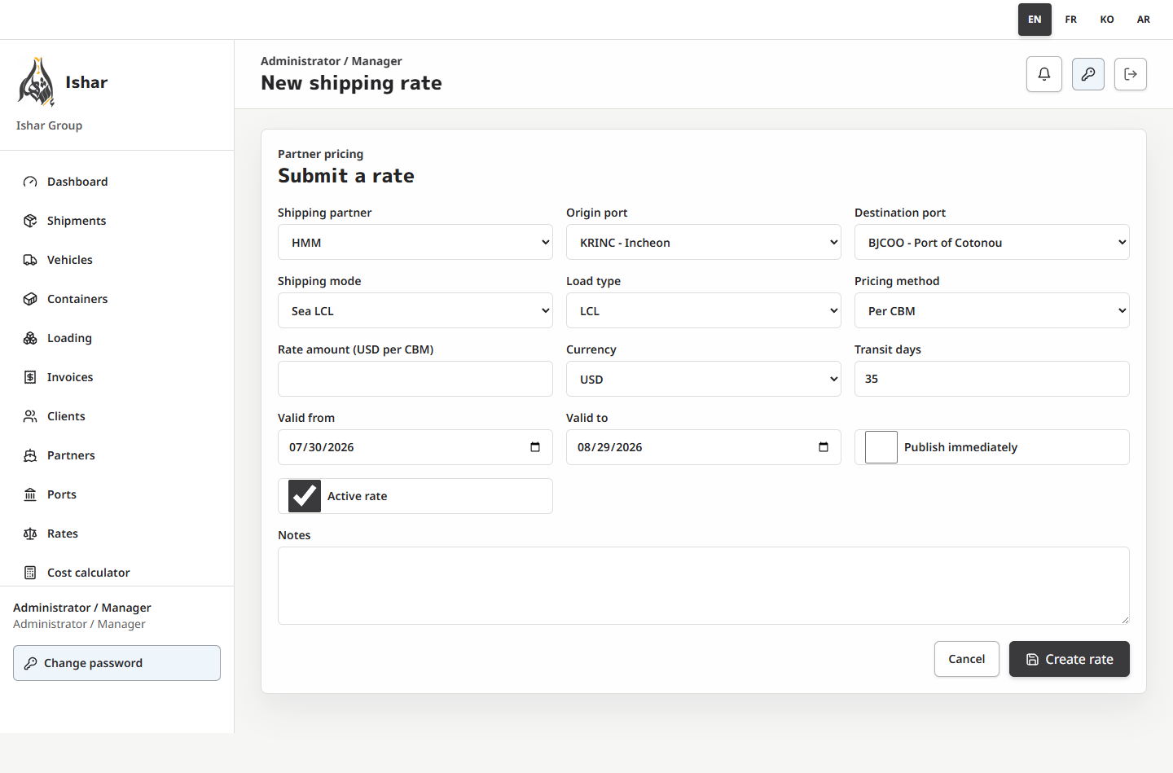Open Shipping partner dropdown showing HMM

click(415, 242)
